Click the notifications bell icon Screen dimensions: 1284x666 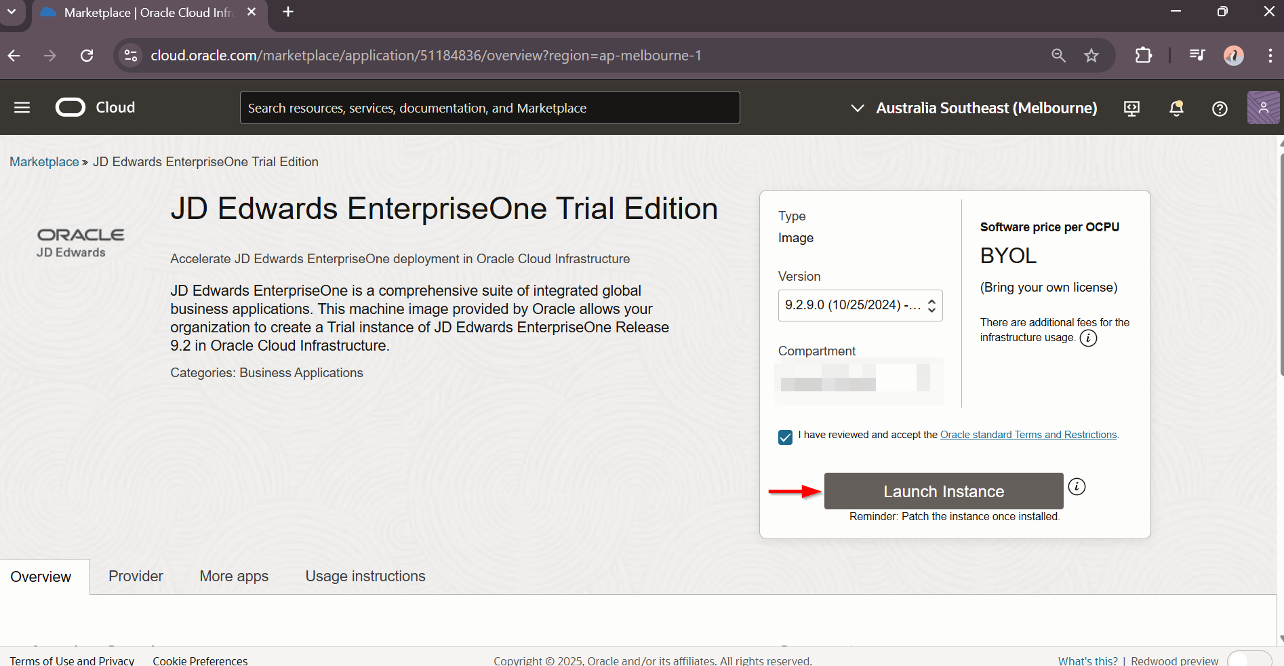1176,108
